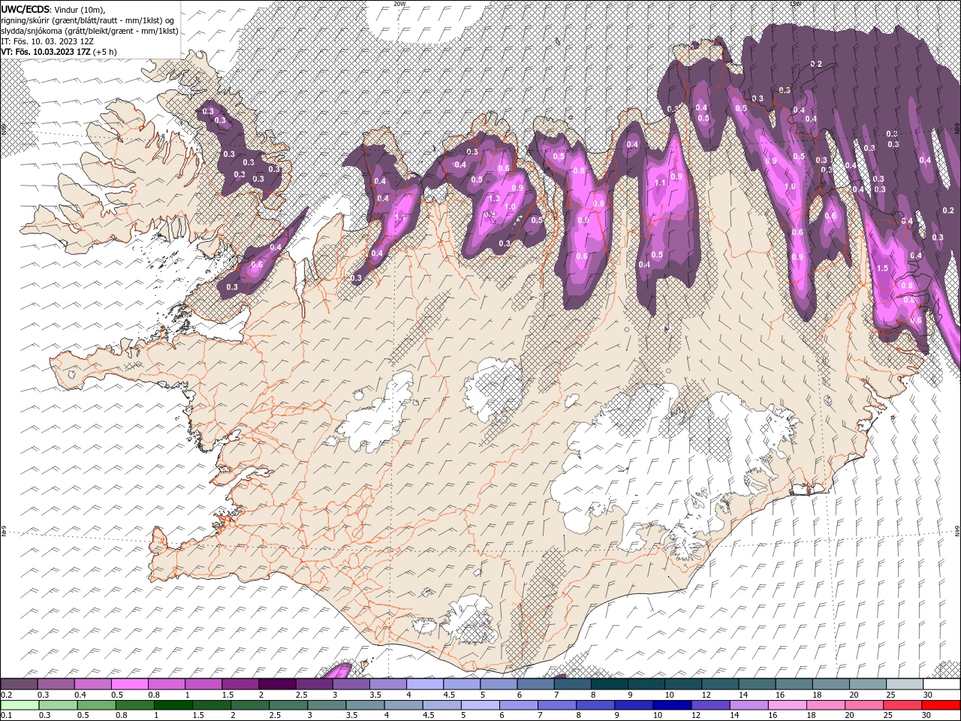Image resolution: width=961 pixels, height=721 pixels.
Task: Click the 64N latitude label on right edge
Action: click(x=957, y=532)
